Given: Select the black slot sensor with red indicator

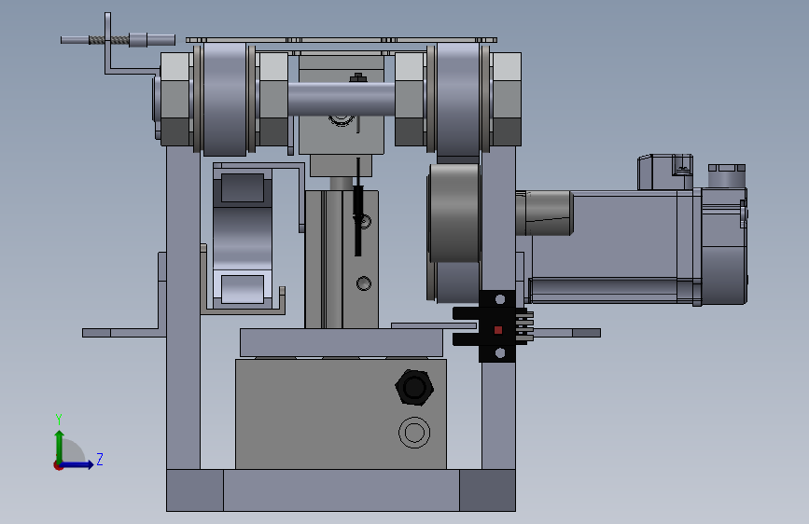Looking at the screenshot, I should click(x=494, y=326).
